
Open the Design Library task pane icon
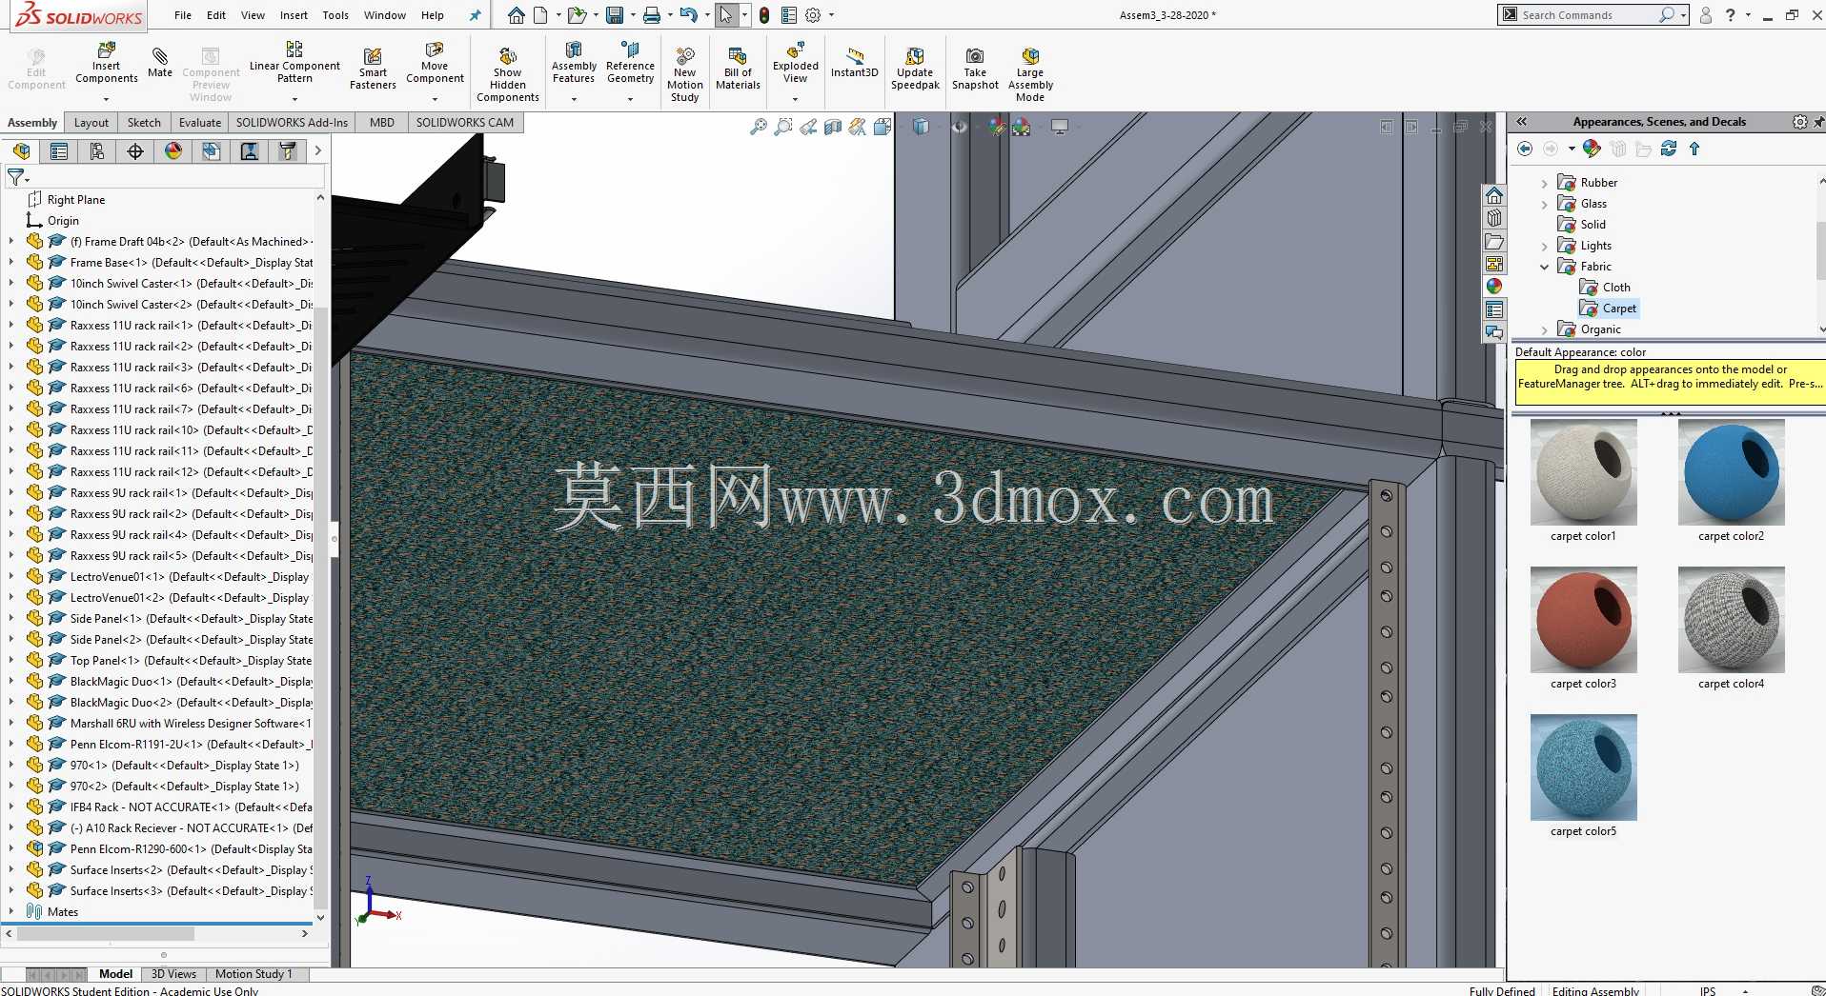tap(1494, 218)
